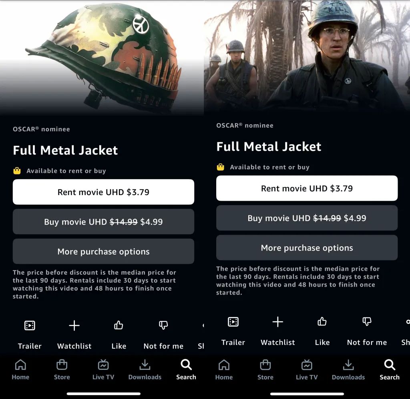The image size is (410, 399).
Task: Play Trailer on the right soldier screen
Action: (x=233, y=322)
